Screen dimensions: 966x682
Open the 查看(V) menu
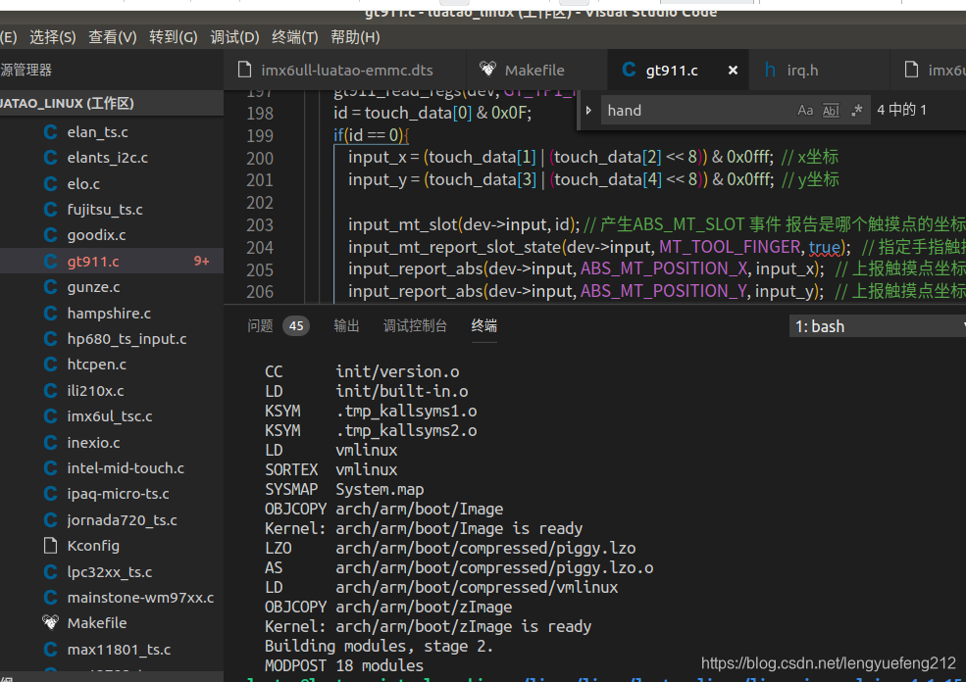click(113, 37)
